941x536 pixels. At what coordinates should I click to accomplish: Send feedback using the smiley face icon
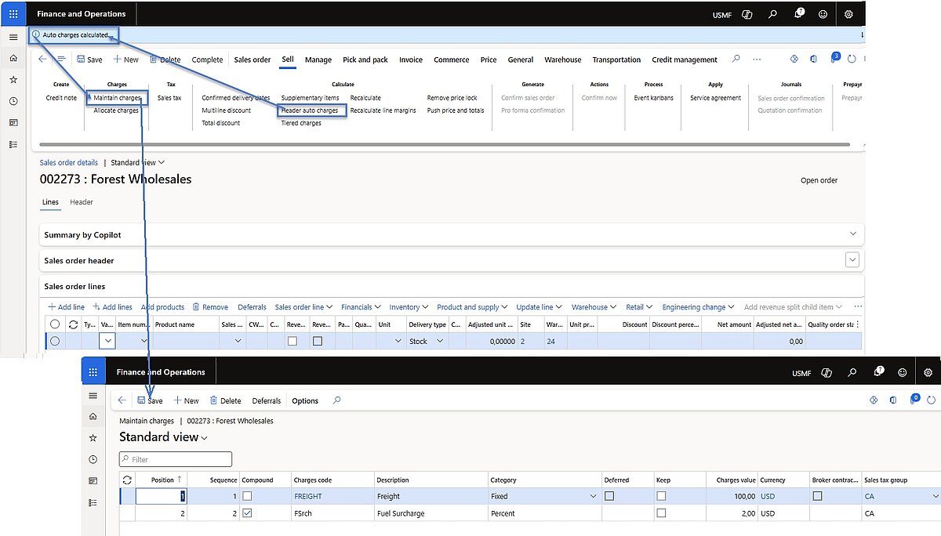(x=823, y=14)
